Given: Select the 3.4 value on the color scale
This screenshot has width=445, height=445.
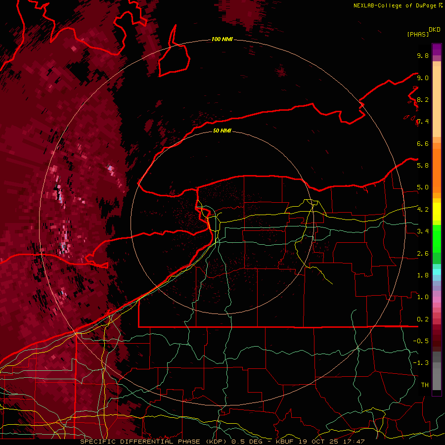Looking at the screenshot, I should point(423,231).
